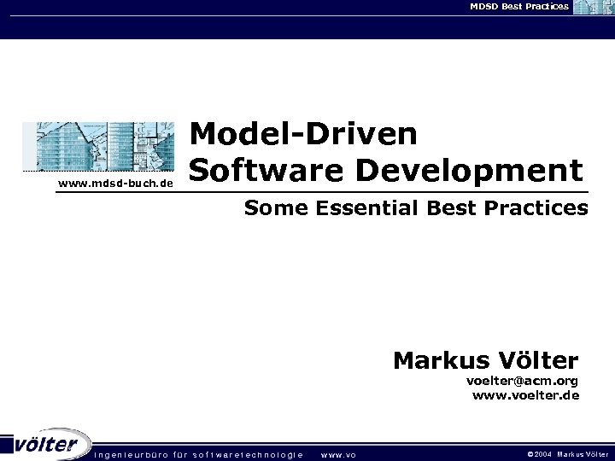Click the www.mdsd-buch.de link
The width and height of the screenshot is (615, 461).
click(x=115, y=183)
